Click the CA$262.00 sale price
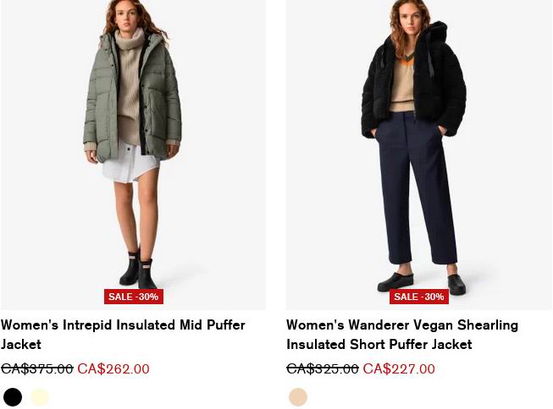553x409 pixels. 113,369
